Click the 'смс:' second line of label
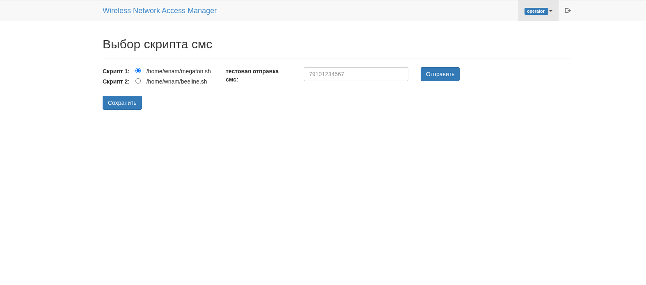Image resolution: width=646 pixels, height=285 pixels. click(232, 79)
